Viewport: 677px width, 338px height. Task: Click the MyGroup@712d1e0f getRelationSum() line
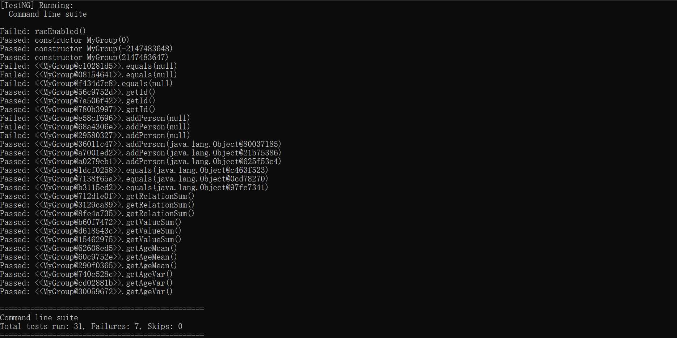97,196
